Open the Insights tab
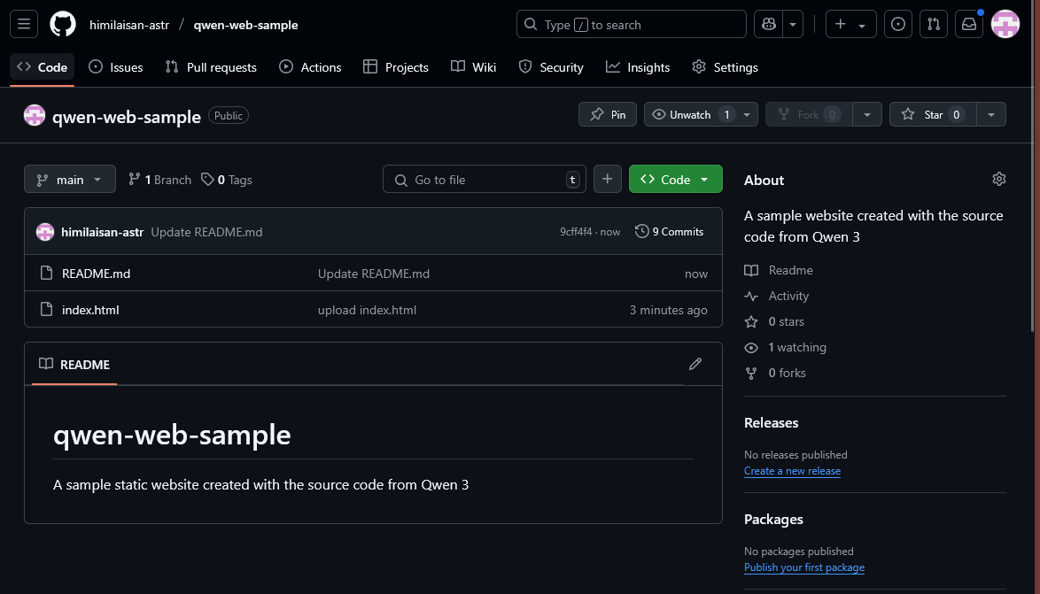This screenshot has width=1040, height=594. pos(638,67)
